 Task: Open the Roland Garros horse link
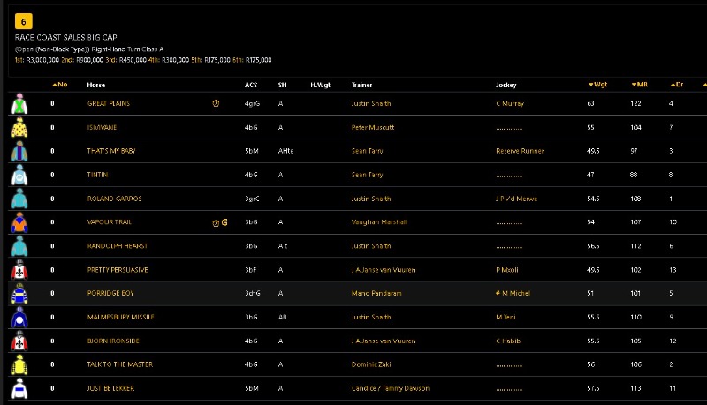click(x=114, y=199)
